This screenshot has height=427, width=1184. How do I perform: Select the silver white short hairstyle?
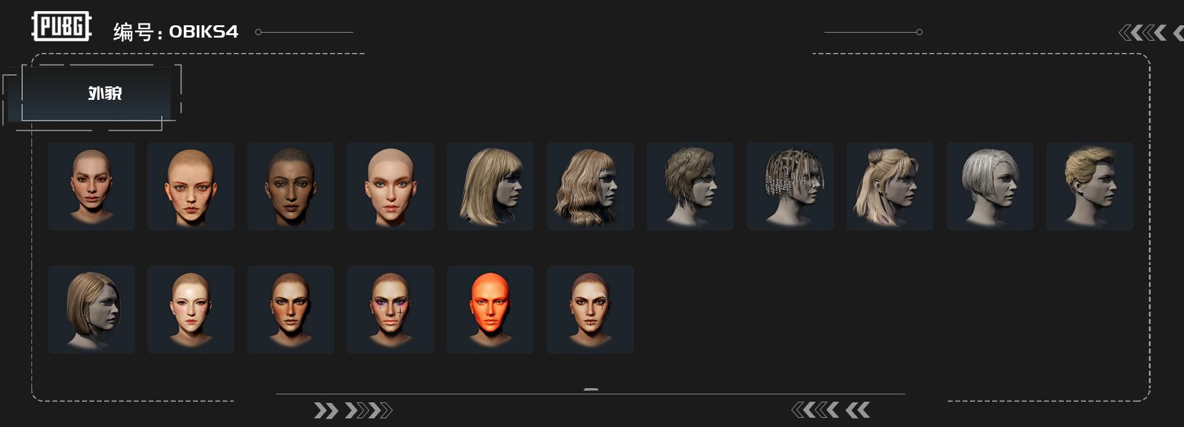(x=990, y=186)
